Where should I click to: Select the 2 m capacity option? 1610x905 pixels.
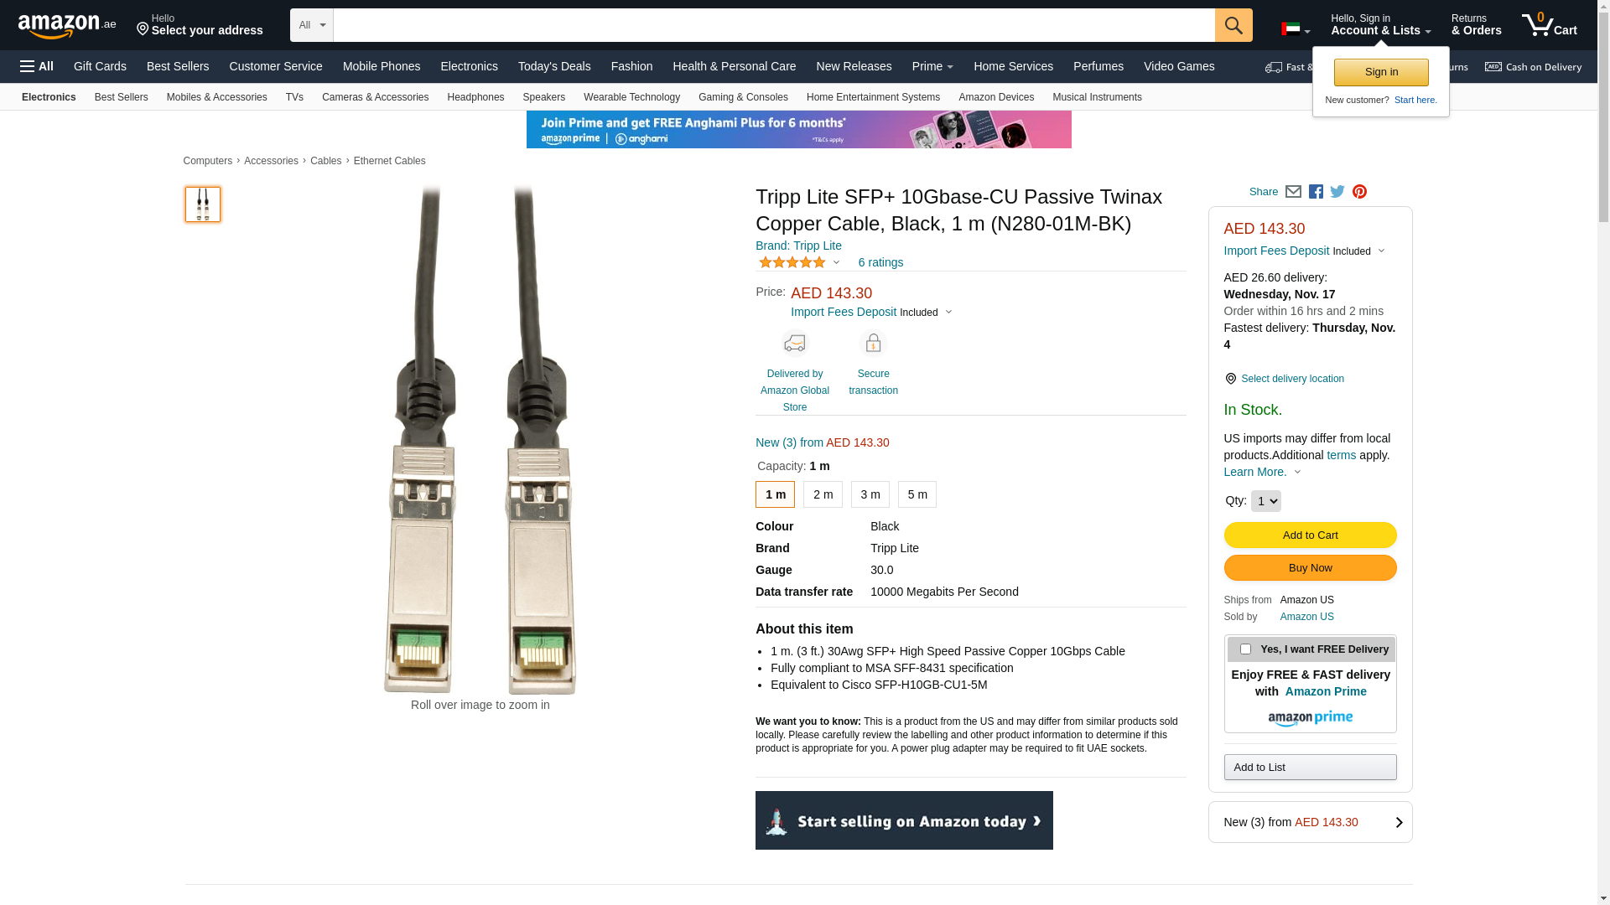coord(823,494)
